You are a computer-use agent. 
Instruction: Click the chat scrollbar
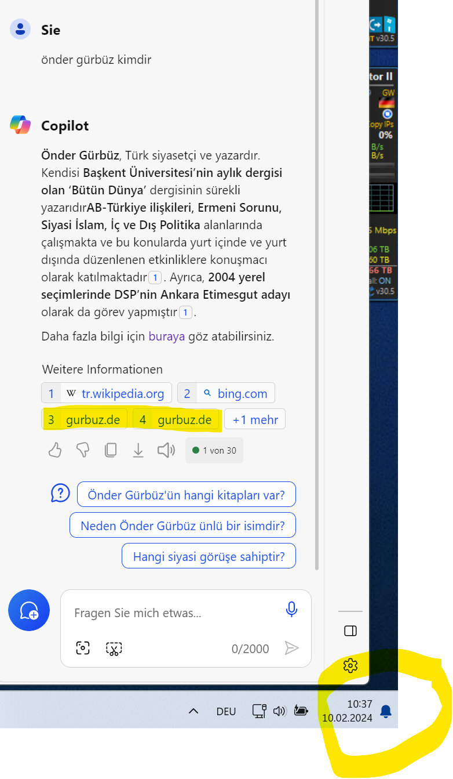click(x=316, y=284)
